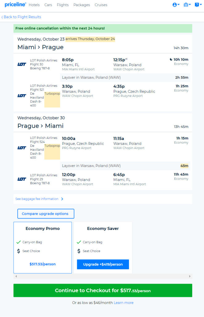
Task: Click LOT logo for Flight 524
Action: (22, 148)
